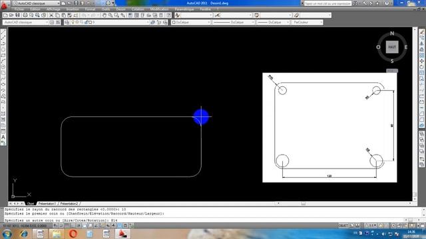The height and width of the screenshot is (239, 426).
Task: Click the quick access Plot icon
Action: click(x=108, y=3)
